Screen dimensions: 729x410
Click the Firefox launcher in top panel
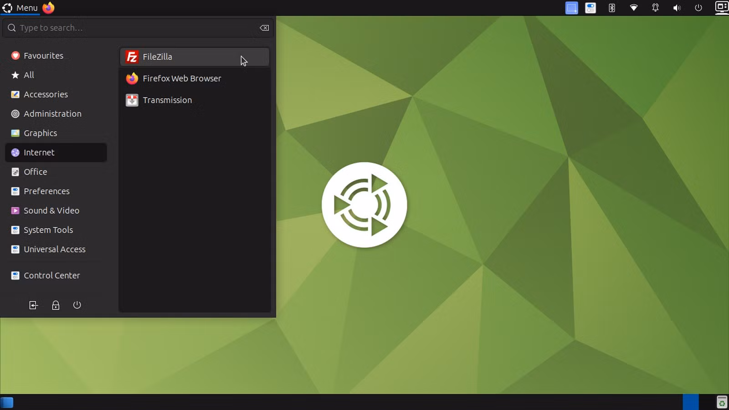pos(48,8)
